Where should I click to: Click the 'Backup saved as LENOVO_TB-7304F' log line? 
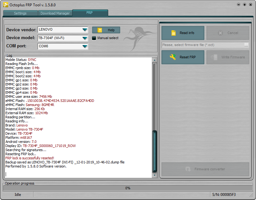coord(65,162)
